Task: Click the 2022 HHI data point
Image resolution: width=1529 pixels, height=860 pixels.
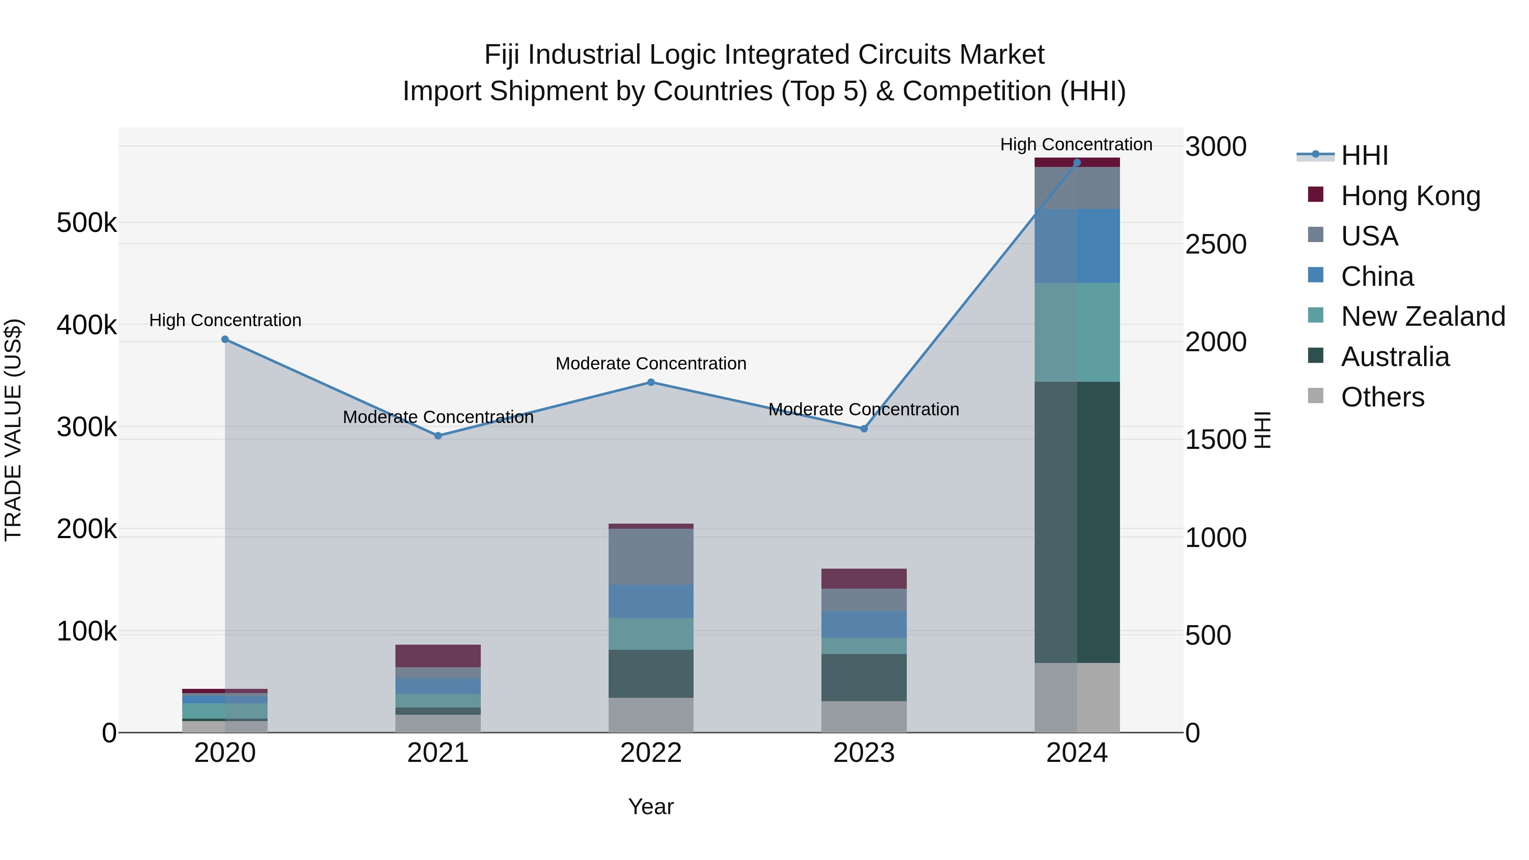Action: [x=651, y=382]
